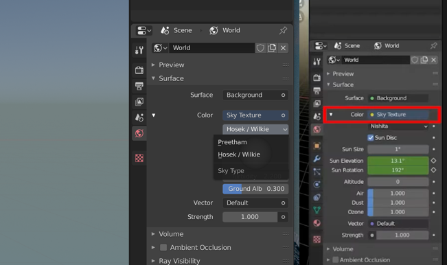The height and width of the screenshot is (265, 447).
Task: Expand the Preview section in left panel
Action: pyautogui.click(x=172, y=65)
